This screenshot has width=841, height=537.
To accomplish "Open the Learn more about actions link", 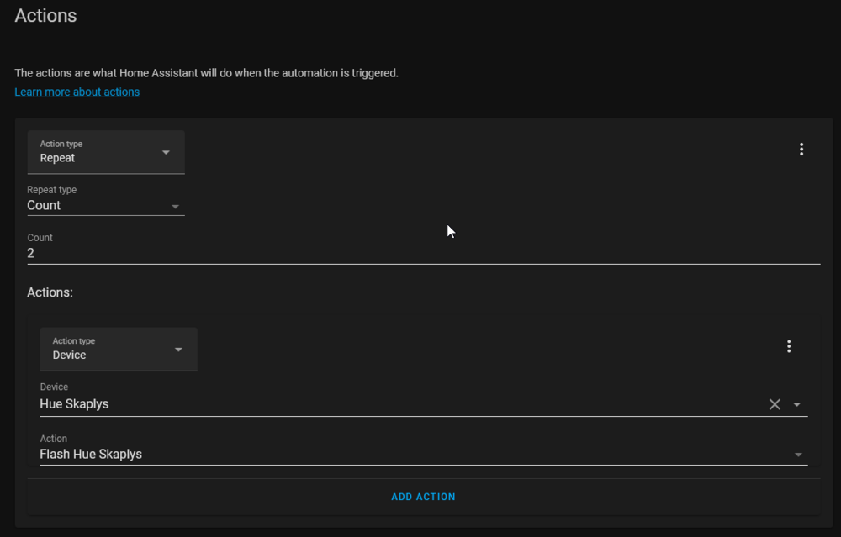I will (77, 92).
